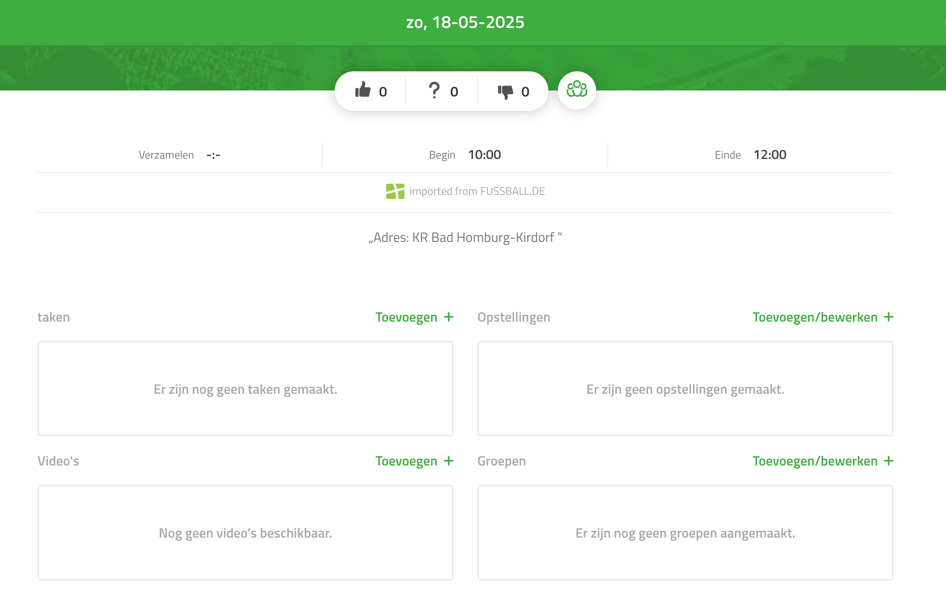This screenshot has width=946, height=593.
Task: Click the date zo, 18-05-2025 header
Action: pyautogui.click(x=465, y=22)
